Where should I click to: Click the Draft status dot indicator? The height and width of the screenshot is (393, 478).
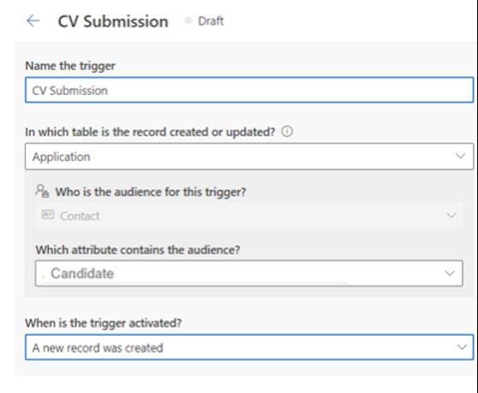tap(188, 21)
